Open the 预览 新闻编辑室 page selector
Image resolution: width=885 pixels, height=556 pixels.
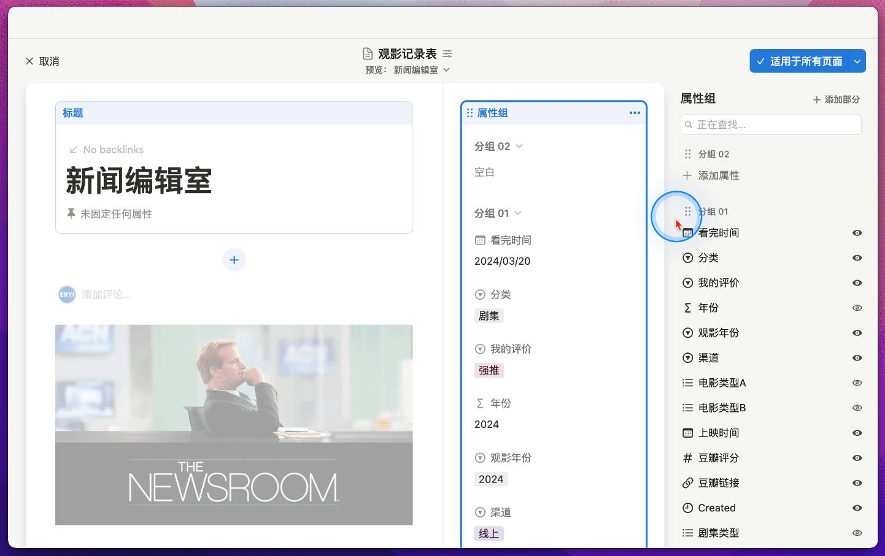click(408, 70)
